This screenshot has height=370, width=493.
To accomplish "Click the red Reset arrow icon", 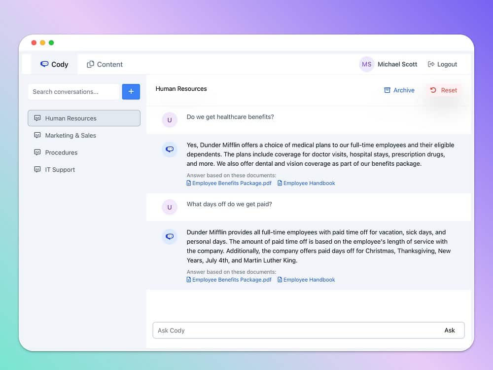I will coord(433,90).
